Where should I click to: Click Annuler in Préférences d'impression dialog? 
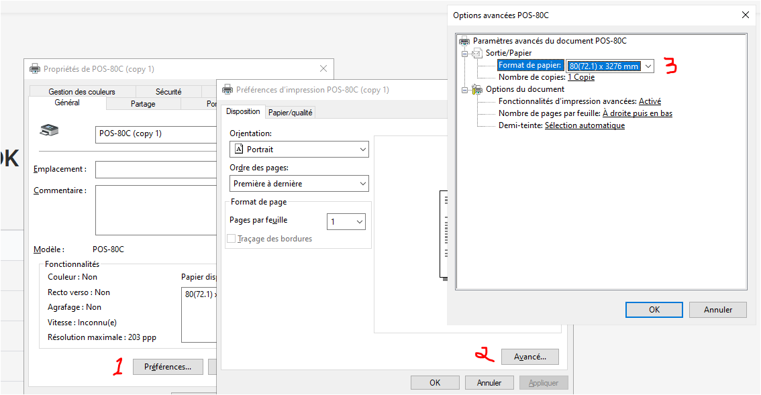tap(489, 382)
